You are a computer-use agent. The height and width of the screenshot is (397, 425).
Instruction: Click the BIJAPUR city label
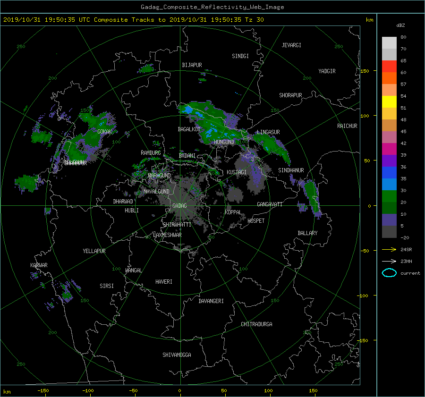coord(192,65)
